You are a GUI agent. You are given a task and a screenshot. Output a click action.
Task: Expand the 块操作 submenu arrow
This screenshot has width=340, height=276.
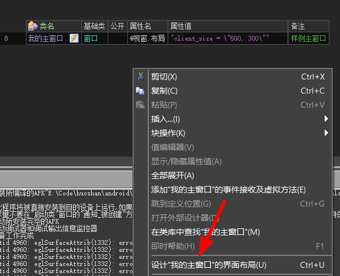coord(326,133)
